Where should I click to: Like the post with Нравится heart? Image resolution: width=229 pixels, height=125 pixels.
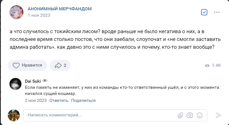pyautogui.click(x=28, y=65)
